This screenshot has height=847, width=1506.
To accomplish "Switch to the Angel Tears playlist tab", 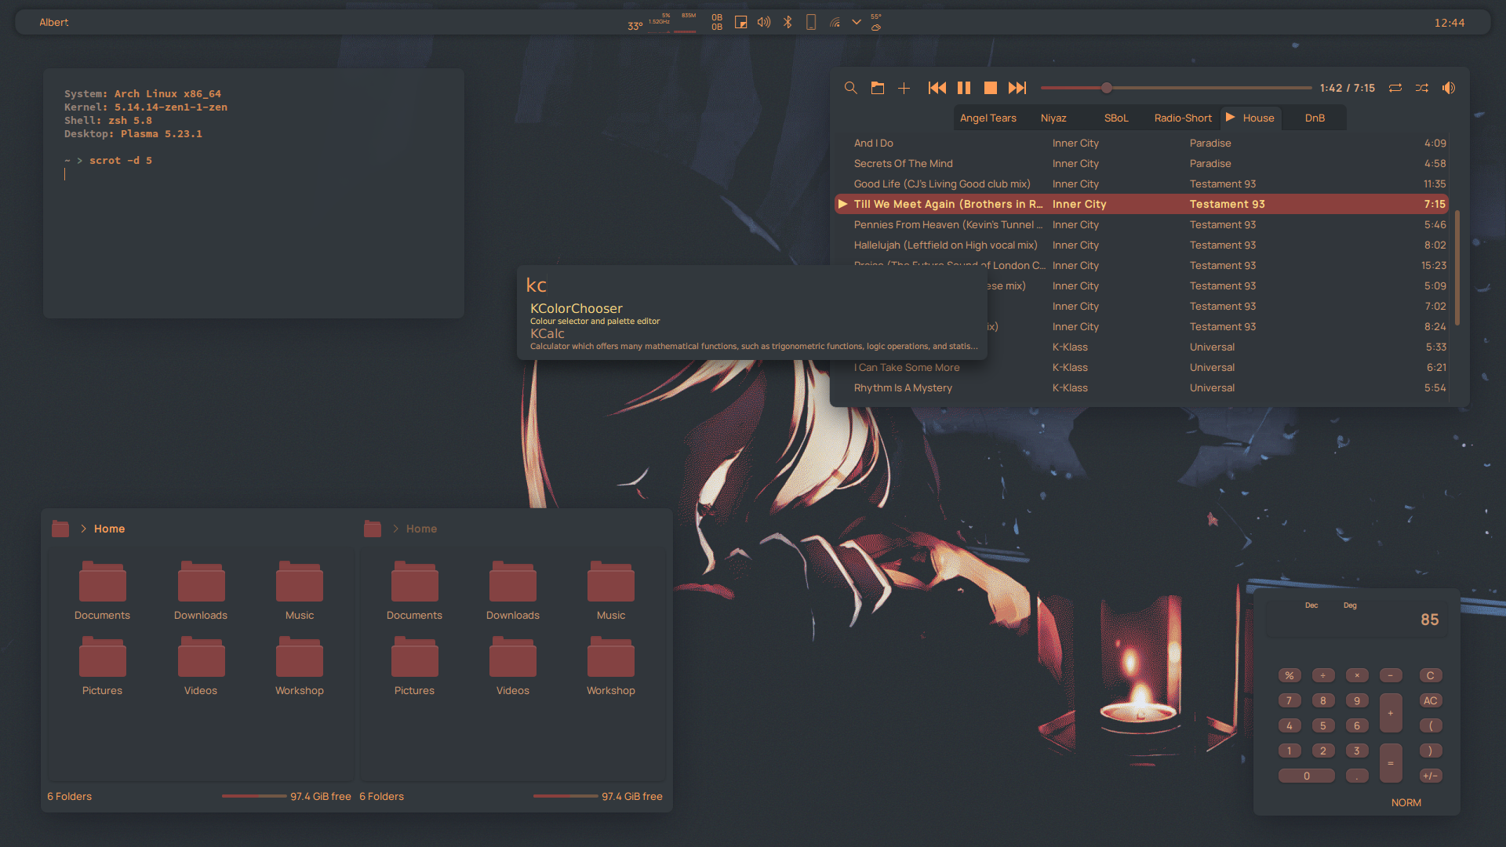I will point(988,118).
